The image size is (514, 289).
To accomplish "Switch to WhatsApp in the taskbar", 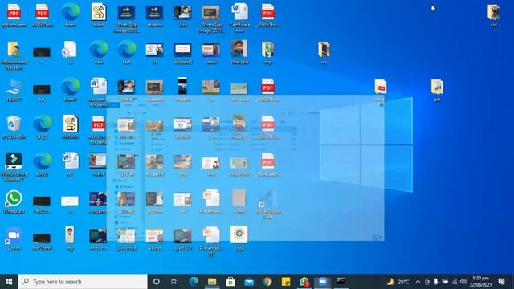I will [x=304, y=282].
